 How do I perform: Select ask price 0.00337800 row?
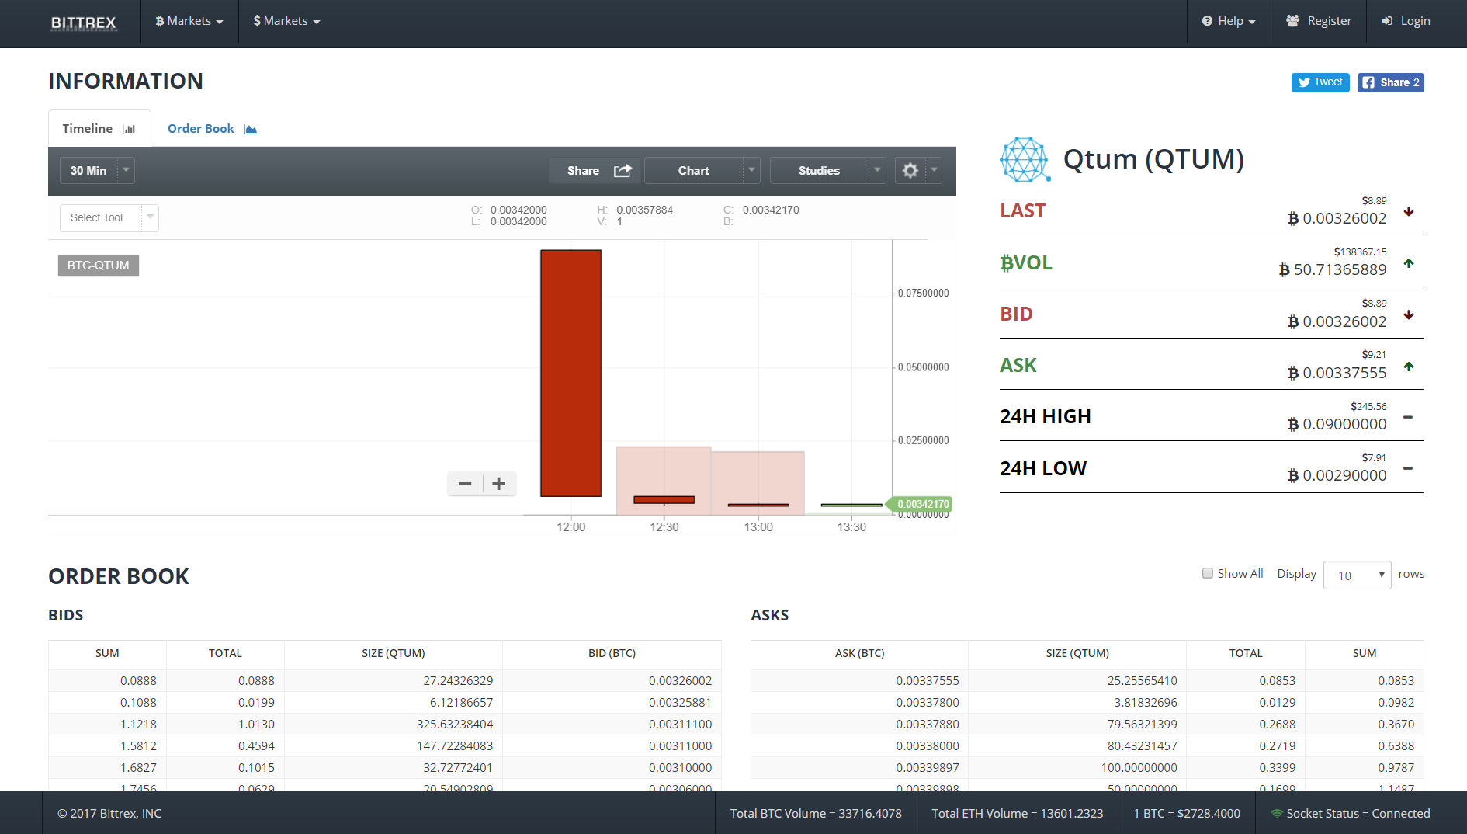click(928, 703)
